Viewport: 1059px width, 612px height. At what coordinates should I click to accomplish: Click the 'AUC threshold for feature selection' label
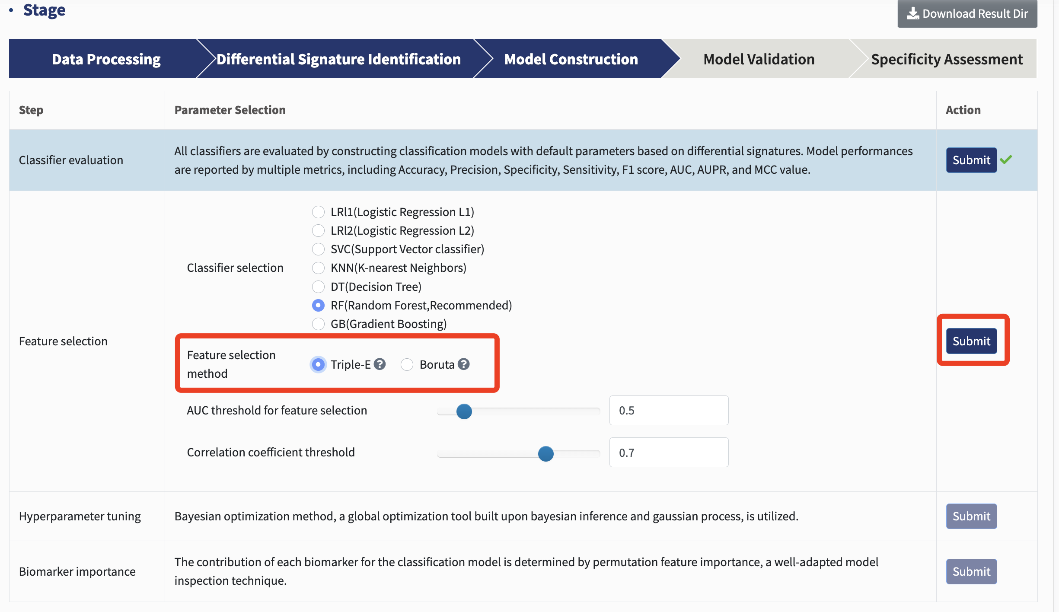click(277, 410)
